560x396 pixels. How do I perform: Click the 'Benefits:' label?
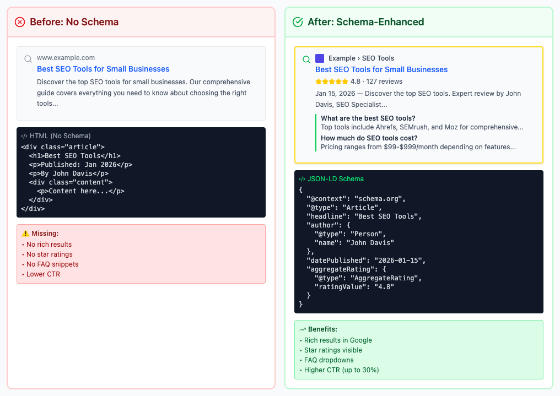click(x=322, y=329)
